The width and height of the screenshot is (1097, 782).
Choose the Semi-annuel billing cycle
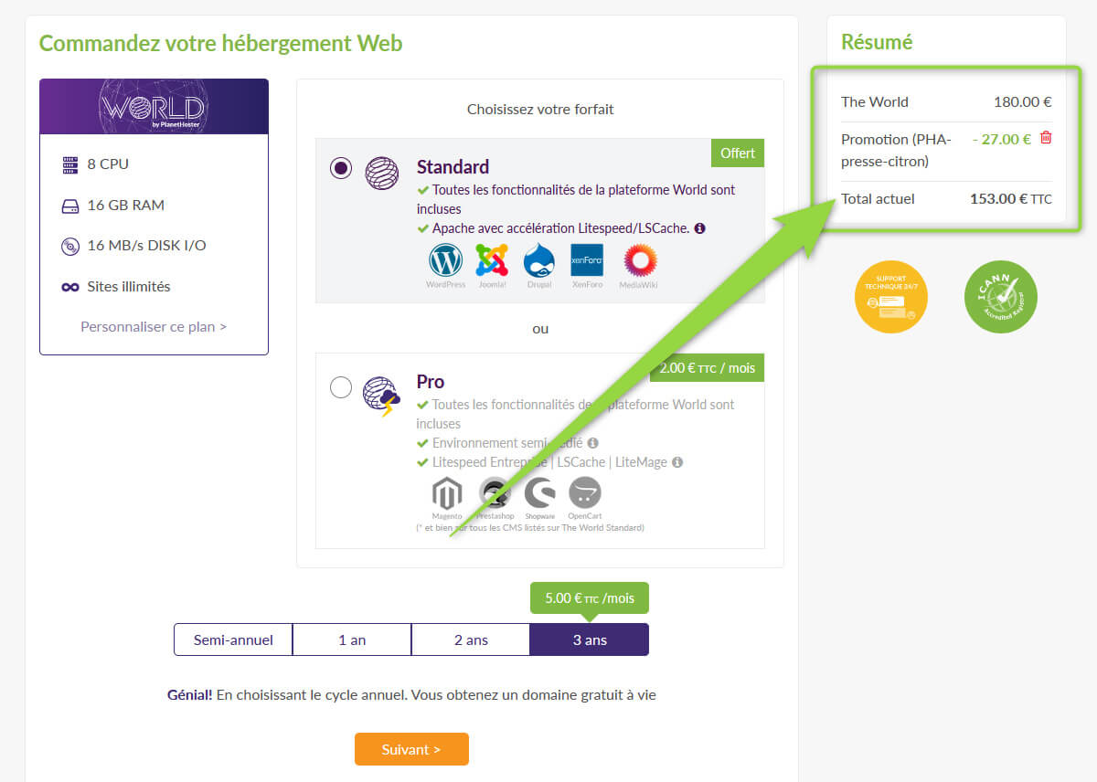coord(233,639)
